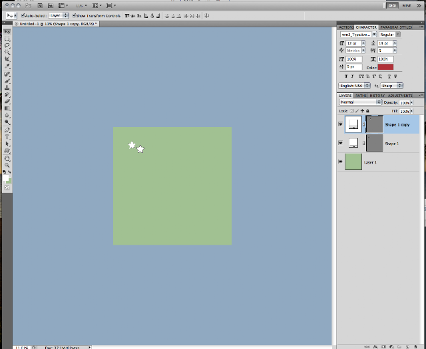The image size is (426, 349).
Task: Select the Move tool
Action: pos(7,32)
